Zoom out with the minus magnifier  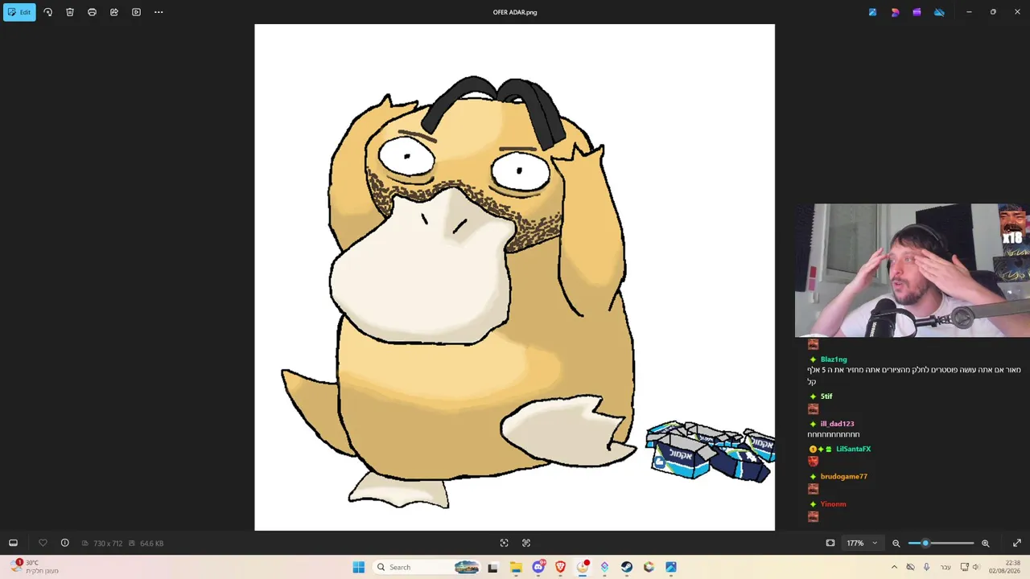click(896, 543)
